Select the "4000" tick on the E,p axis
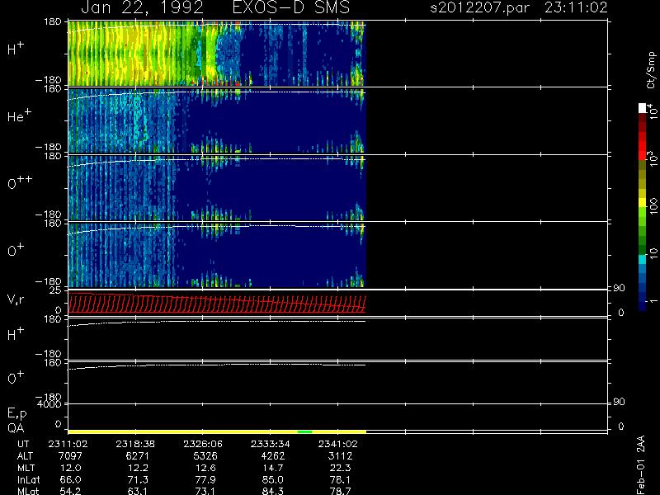Screen dimensions: 660x495 coord(49,404)
